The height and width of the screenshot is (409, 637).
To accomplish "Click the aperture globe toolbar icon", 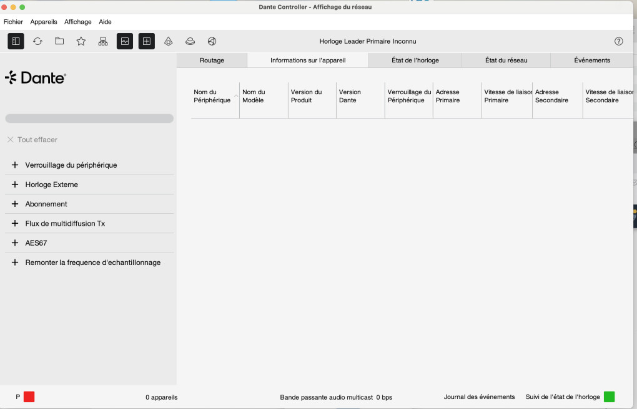I will tap(212, 41).
